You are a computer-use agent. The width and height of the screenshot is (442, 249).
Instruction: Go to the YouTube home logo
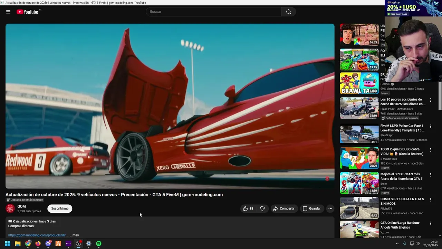click(27, 12)
